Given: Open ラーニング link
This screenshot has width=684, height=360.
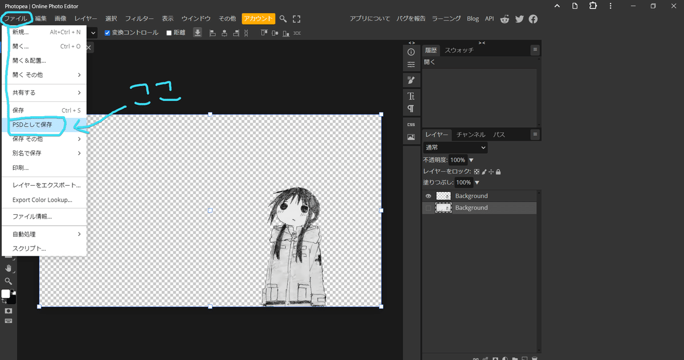Looking at the screenshot, I should click(x=446, y=19).
